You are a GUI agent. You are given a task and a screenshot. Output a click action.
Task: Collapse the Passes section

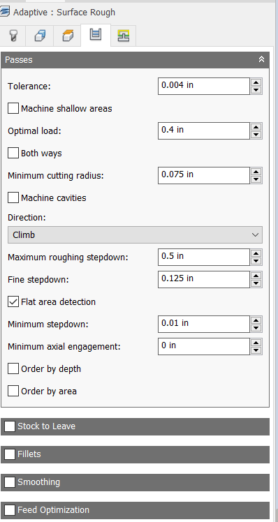tap(261, 59)
